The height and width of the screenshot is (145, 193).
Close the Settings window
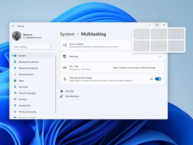tap(164, 25)
